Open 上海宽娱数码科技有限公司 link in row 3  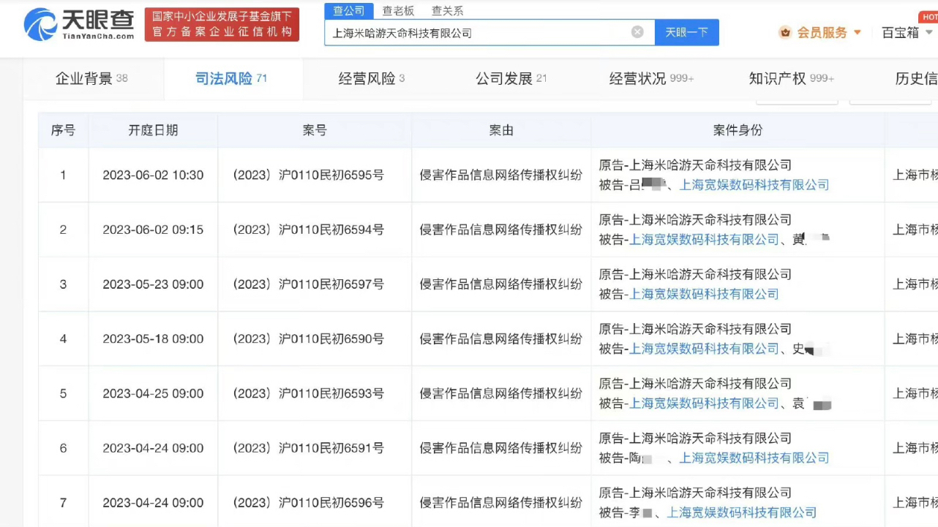pos(704,294)
